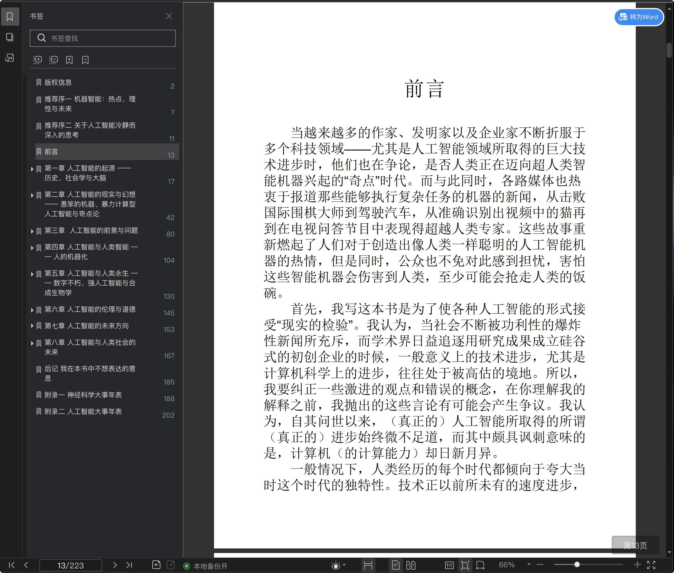The image size is (674, 573).
Task: Expand 第二章 人工智能的现实与幻想 bookmark
Action: tap(32, 195)
